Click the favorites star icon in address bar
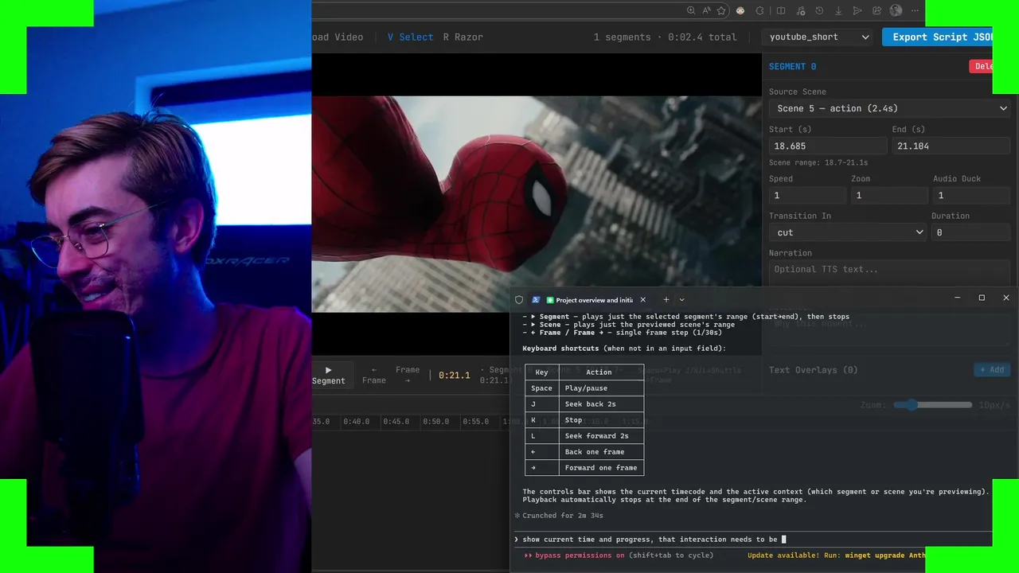 click(x=721, y=10)
